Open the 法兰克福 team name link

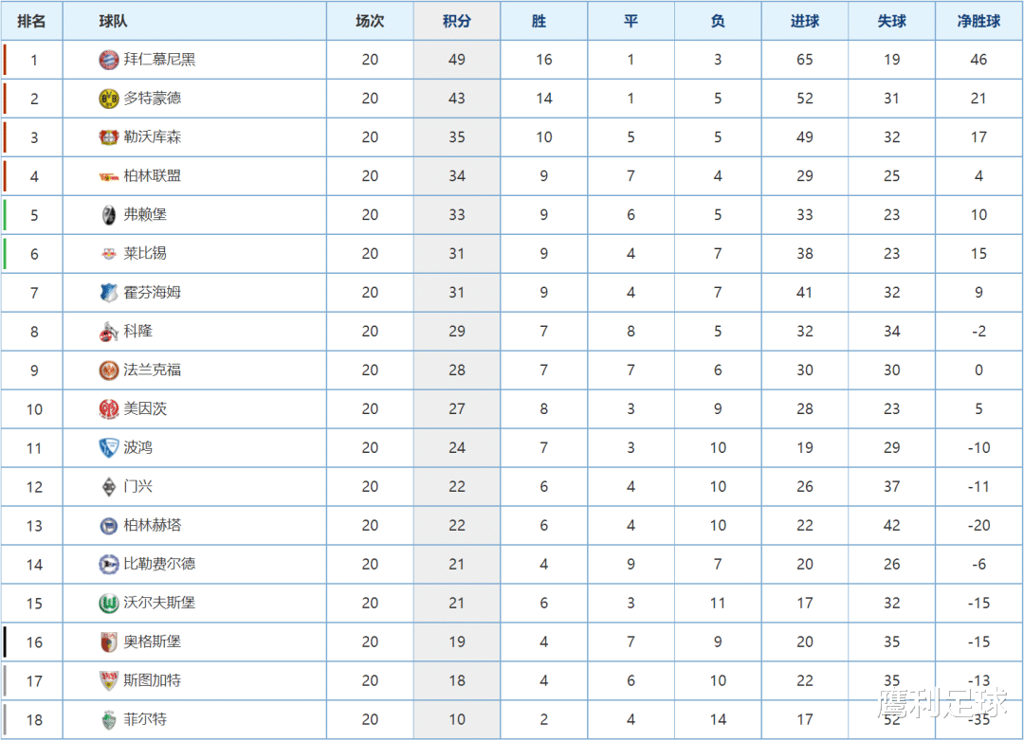(152, 370)
